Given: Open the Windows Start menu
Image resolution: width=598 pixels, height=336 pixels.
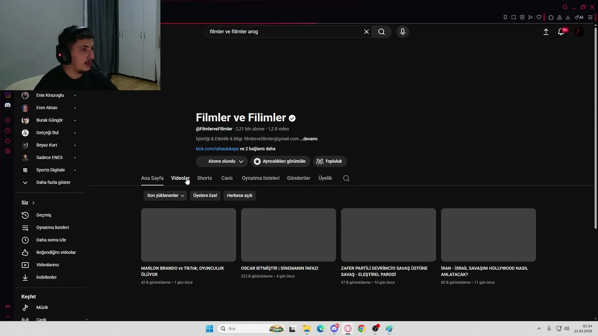Looking at the screenshot, I should point(209,329).
